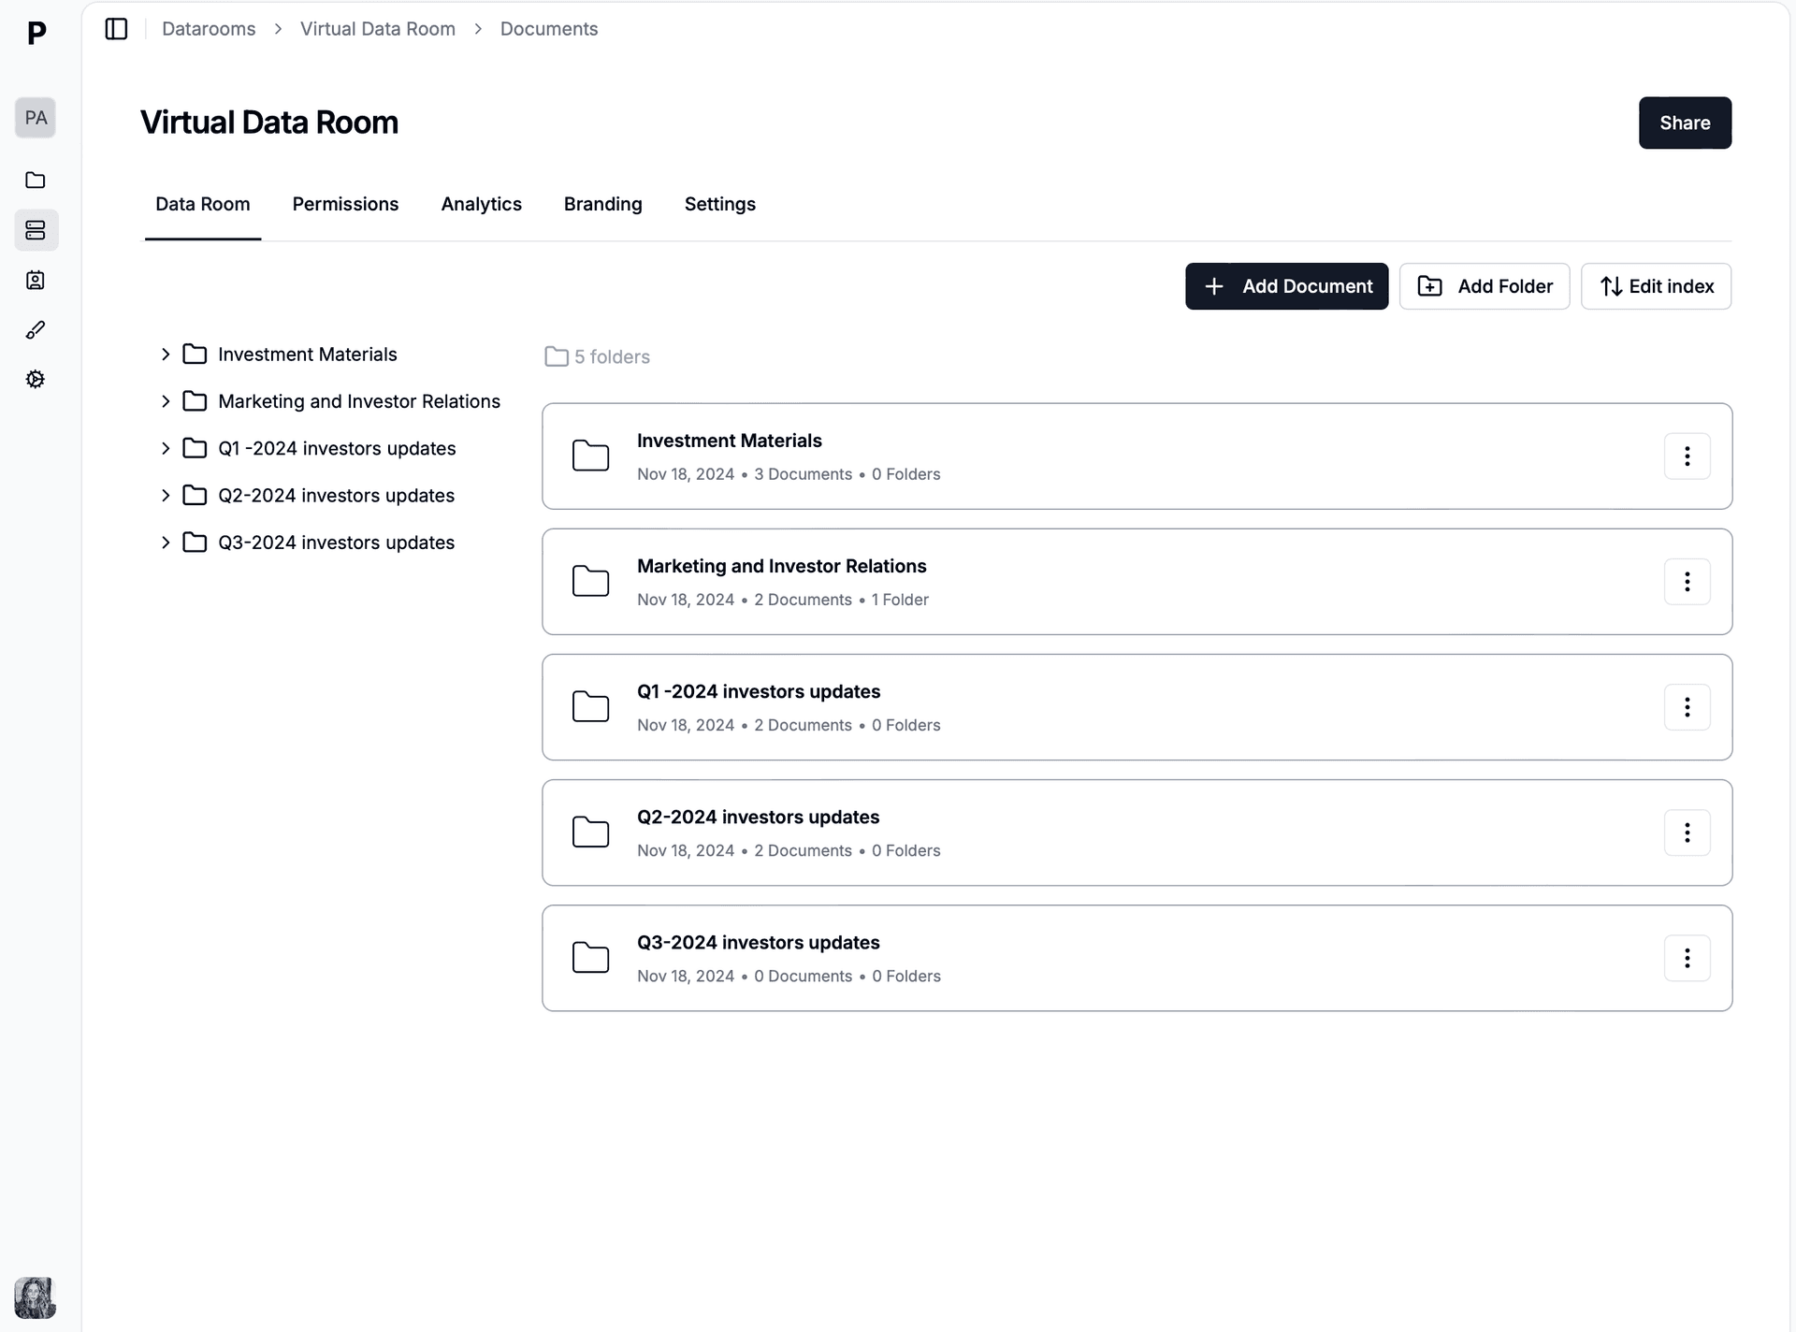Navigate to Datarooms via breadcrumb link
This screenshot has height=1332, width=1796.
point(208,29)
